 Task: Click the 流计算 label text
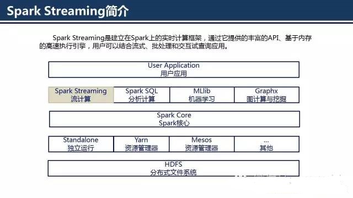(81, 99)
